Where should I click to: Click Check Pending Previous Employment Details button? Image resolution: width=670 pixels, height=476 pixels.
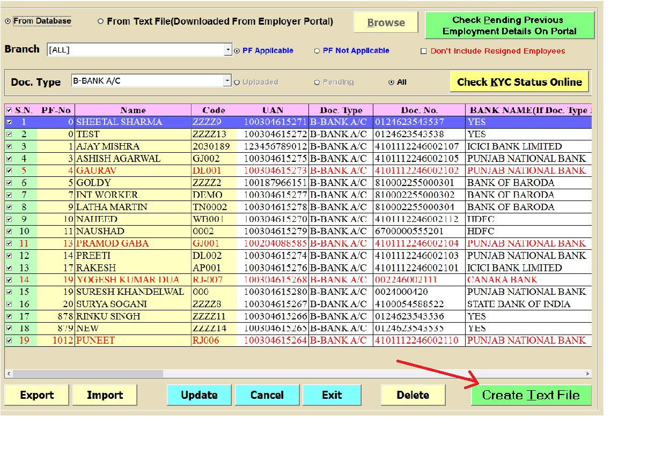coord(509,26)
